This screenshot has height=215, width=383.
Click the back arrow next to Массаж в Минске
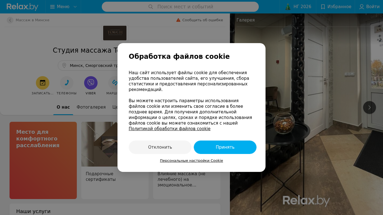click(x=10, y=20)
